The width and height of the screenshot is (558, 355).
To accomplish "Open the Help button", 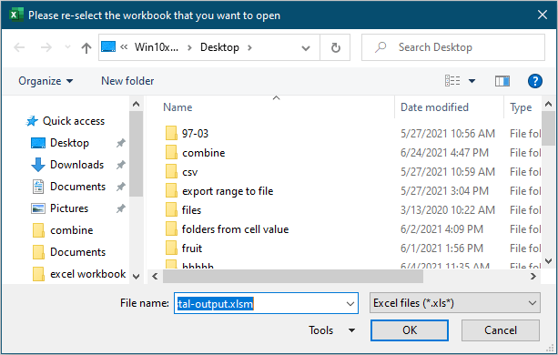I will [x=535, y=81].
